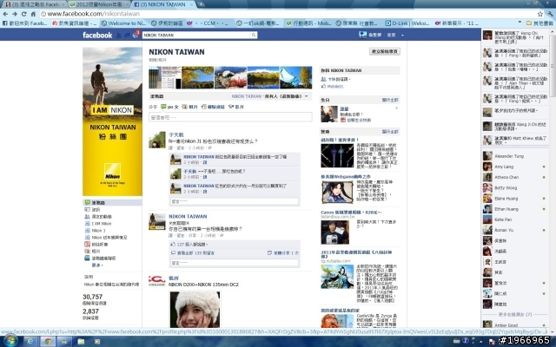Click '30,757' likes count in sidebar
The width and height of the screenshot is (556, 347).
[93, 297]
